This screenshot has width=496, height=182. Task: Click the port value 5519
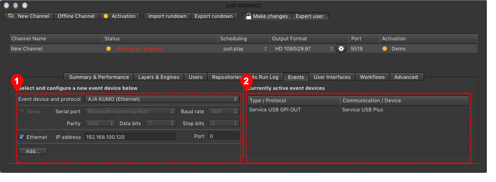357,49
